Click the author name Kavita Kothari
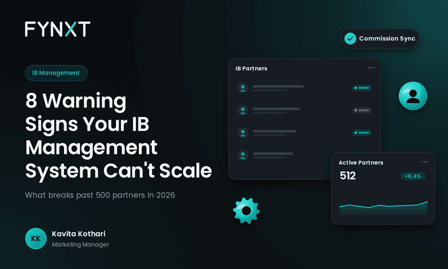Viewport: 448px width, 269px height. tap(78, 234)
